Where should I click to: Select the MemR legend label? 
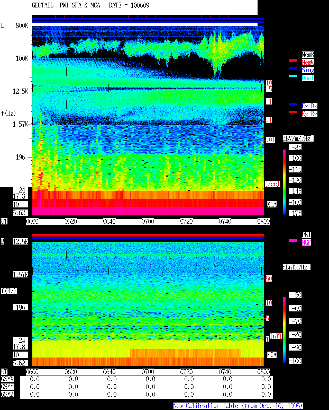coord(308,55)
